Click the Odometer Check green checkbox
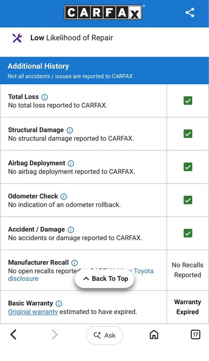The image size is (209, 361). click(x=188, y=200)
